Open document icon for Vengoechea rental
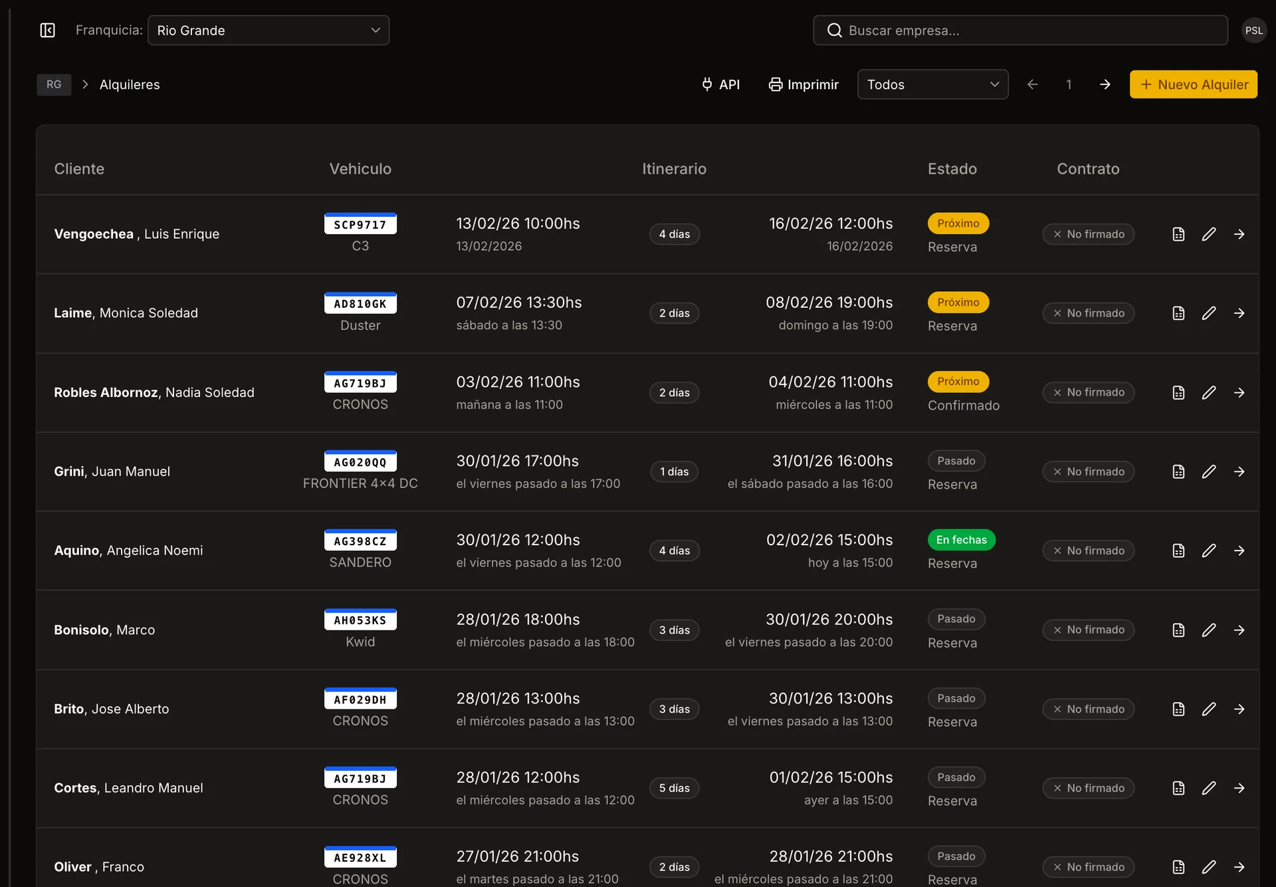 (x=1178, y=234)
